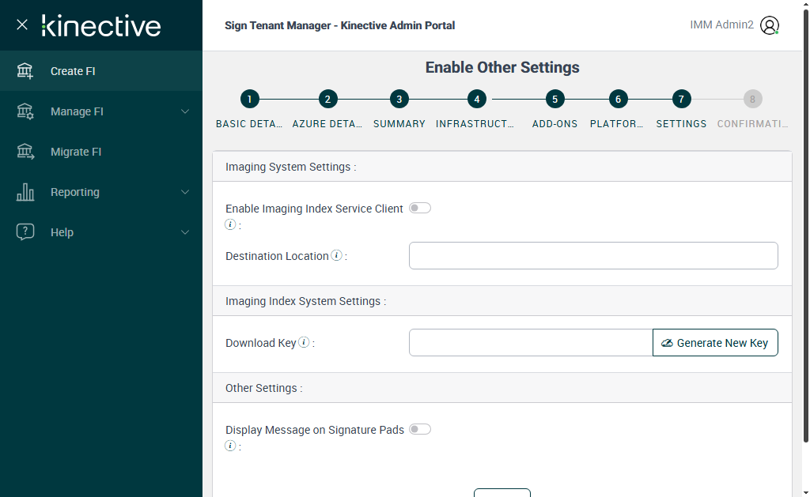Viewport: 810px width, 497px height.
Task: Toggle Enable Imaging Index Service Client switch
Action: pos(420,208)
